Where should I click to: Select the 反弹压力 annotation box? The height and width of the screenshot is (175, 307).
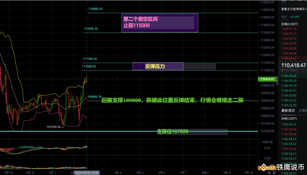pyautogui.click(x=158, y=66)
